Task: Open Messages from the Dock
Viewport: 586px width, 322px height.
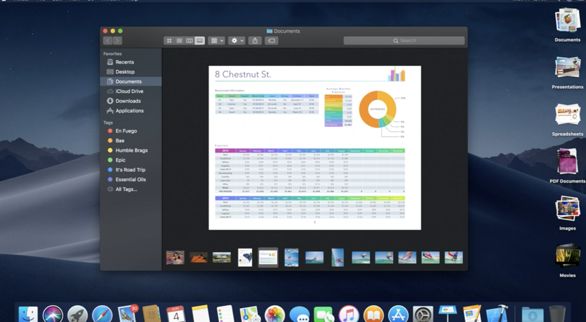Action: [x=299, y=315]
